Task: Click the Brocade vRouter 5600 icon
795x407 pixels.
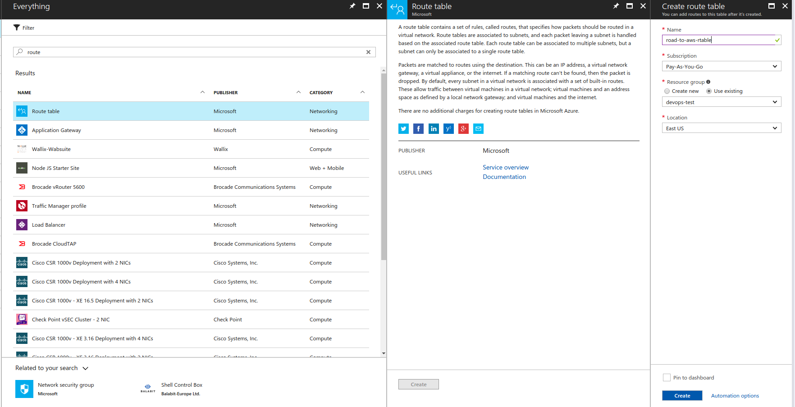Action: tap(22, 187)
